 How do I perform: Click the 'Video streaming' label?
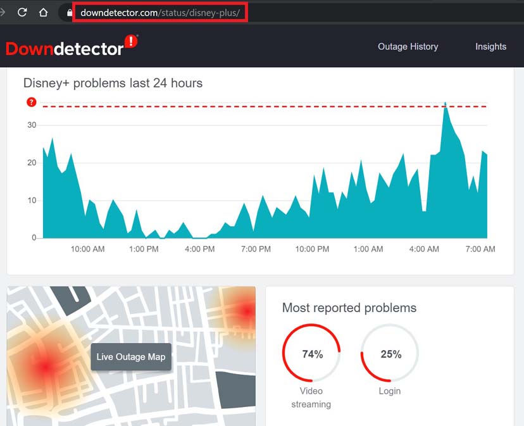pyautogui.click(x=311, y=398)
